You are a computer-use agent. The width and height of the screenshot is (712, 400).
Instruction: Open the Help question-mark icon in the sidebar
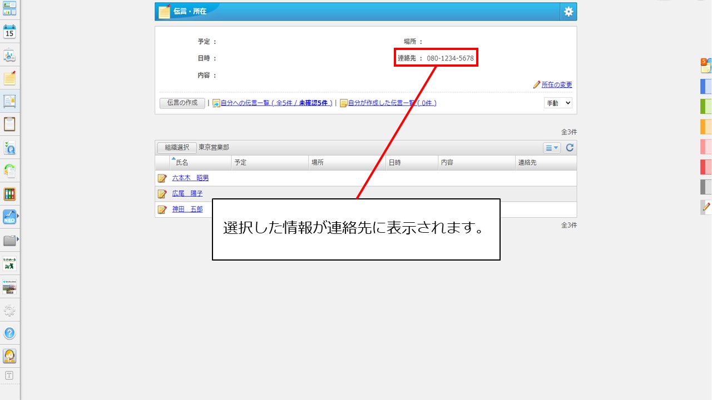(x=9, y=333)
